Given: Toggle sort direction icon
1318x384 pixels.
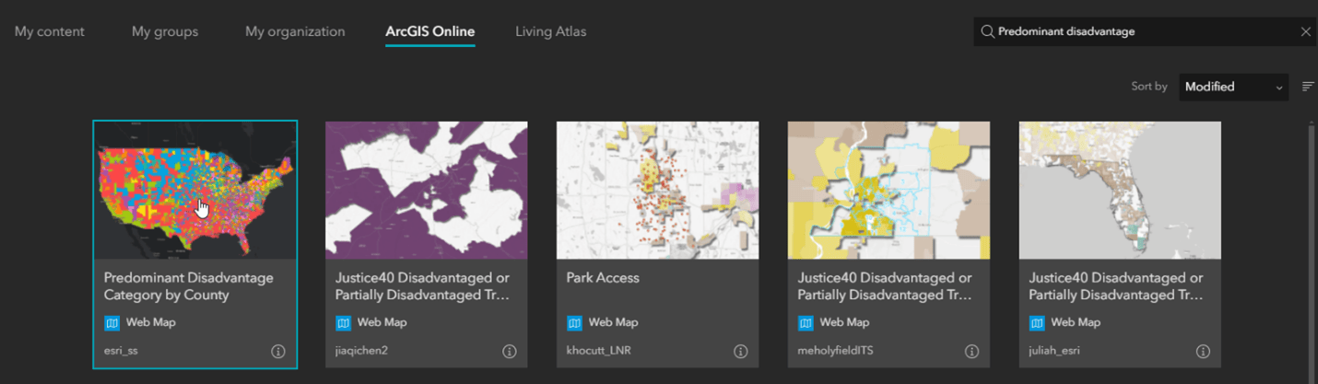Looking at the screenshot, I should pos(1307,87).
